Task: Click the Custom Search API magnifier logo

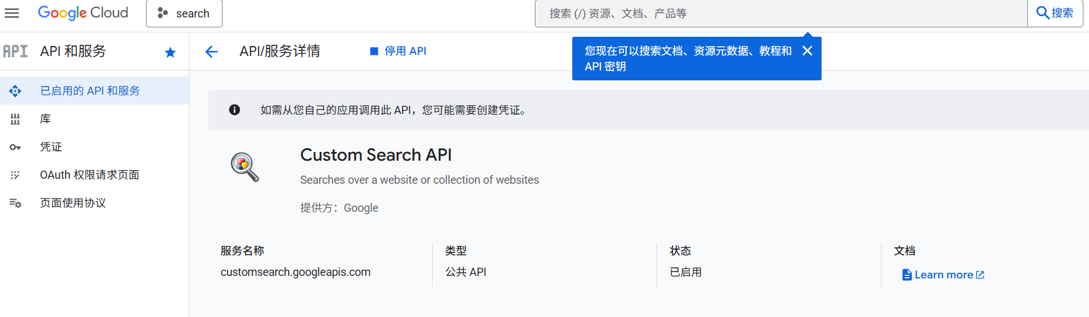Action: tap(244, 167)
